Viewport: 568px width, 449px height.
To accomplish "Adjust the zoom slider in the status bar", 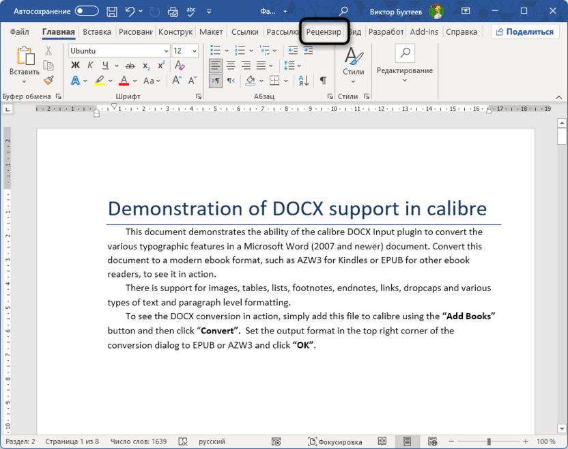I will tap(489, 441).
